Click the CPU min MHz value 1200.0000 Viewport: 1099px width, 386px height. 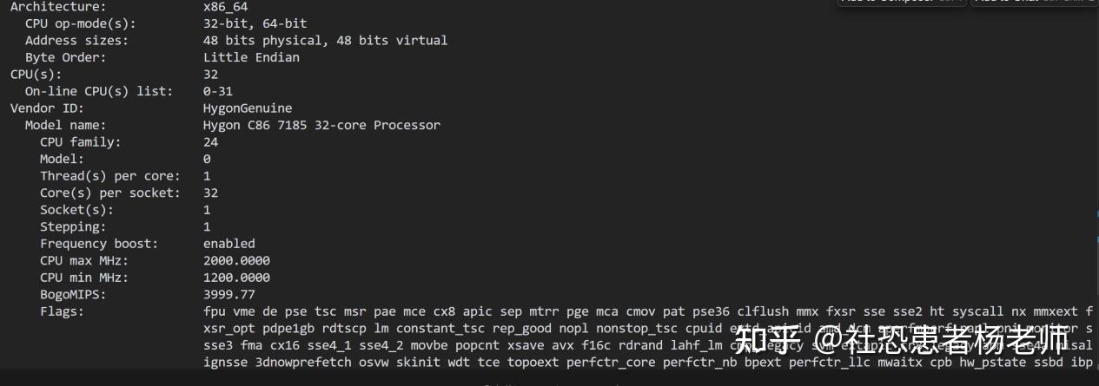[x=236, y=278]
